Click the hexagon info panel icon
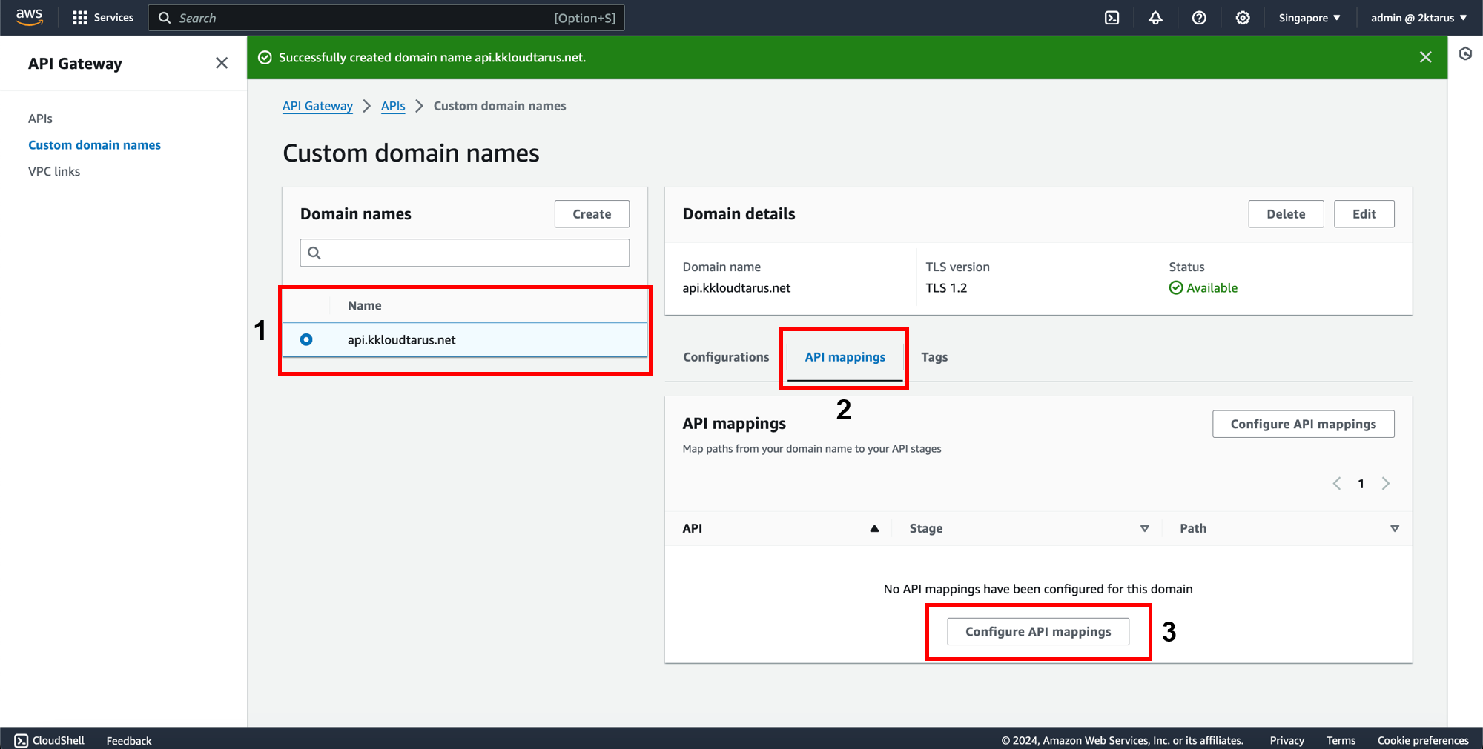Screen dimensions: 1483x749 pos(1465,53)
